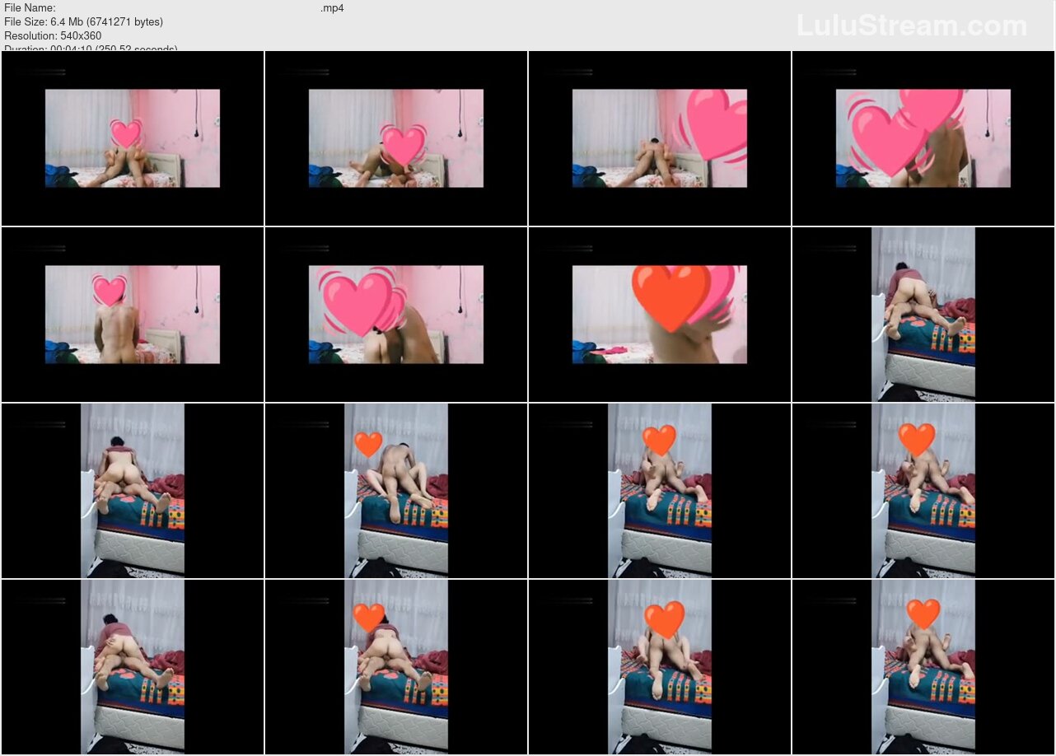The image size is (1056, 756).
Task: Select the .mp4 file extension text
Action: coord(332,8)
